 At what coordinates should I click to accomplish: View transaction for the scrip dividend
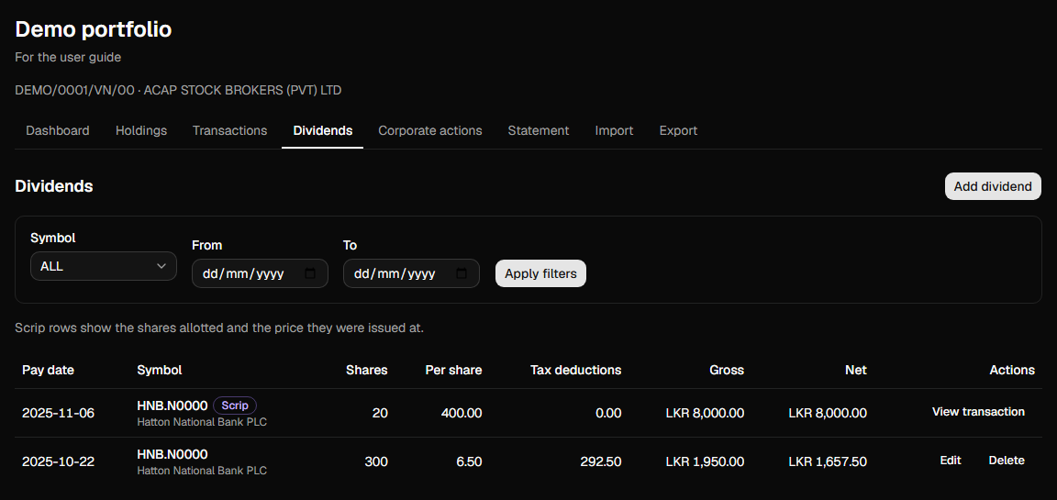pyautogui.click(x=978, y=412)
